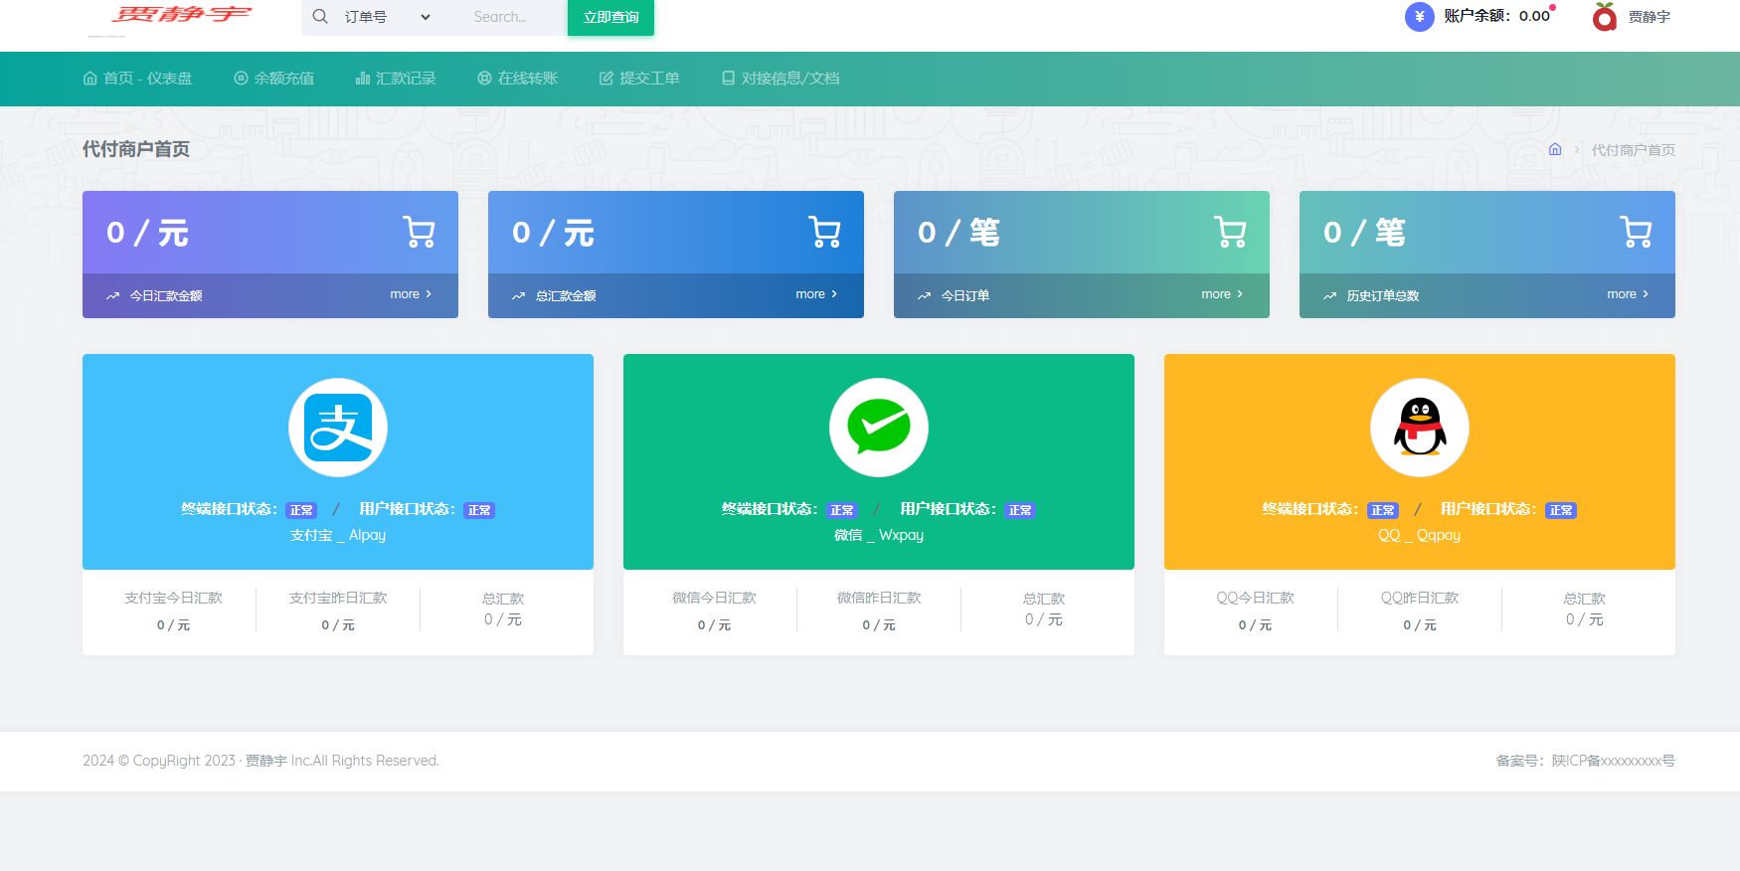Click 微信昨日汇款 label
The image size is (1740, 871).
coord(879,598)
